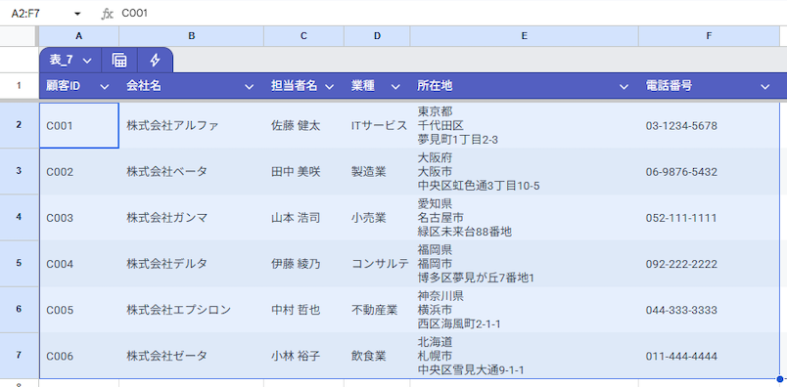
Task: Open the 会社名 column dropdown arrow
Action: 249,87
